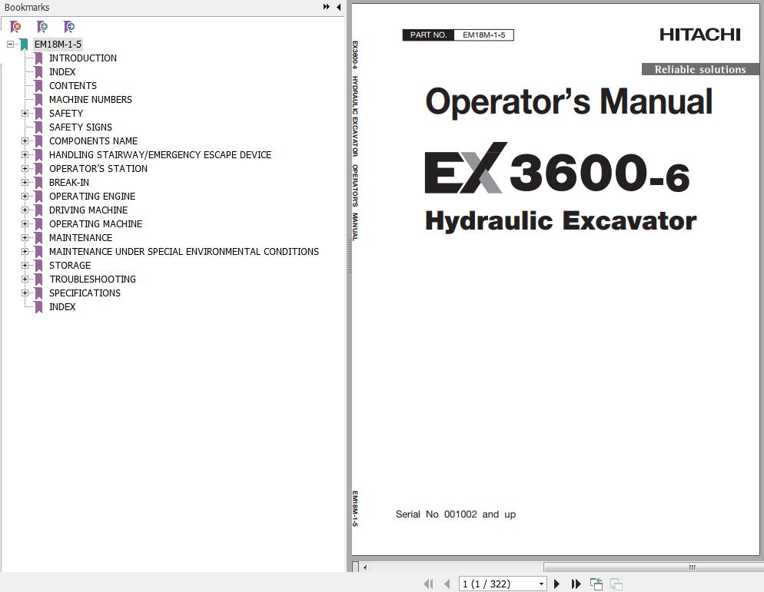The height and width of the screenshot is (592, 764).
Task: Open the MACHINE NUMBERS bookmark
Action: 90,100
